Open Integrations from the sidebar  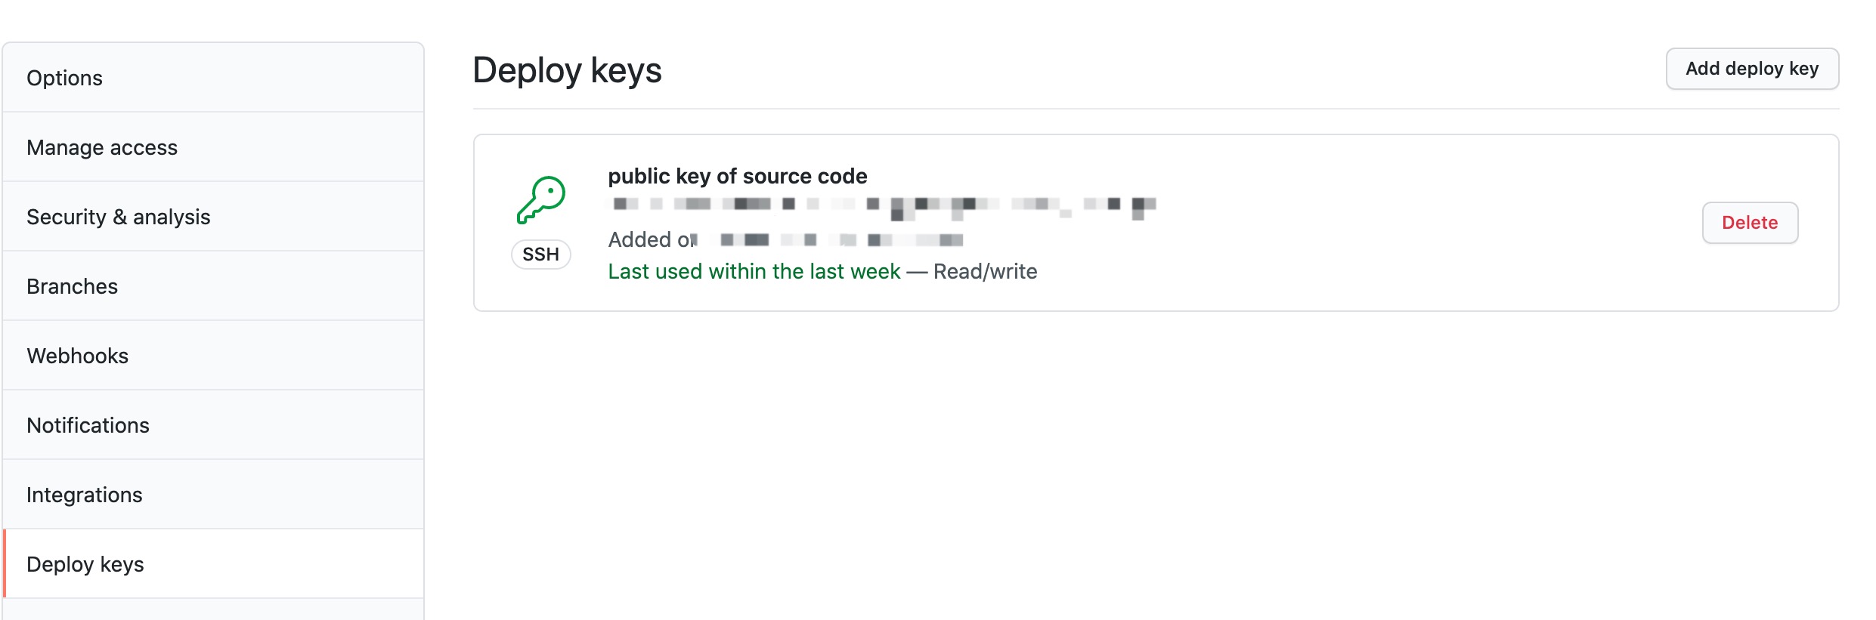[x=85, y=495]
